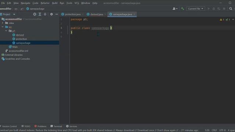Viewport: 235px width, 132px height.
Task: Hide the Project tool window
Action: (x=57, y=14)
